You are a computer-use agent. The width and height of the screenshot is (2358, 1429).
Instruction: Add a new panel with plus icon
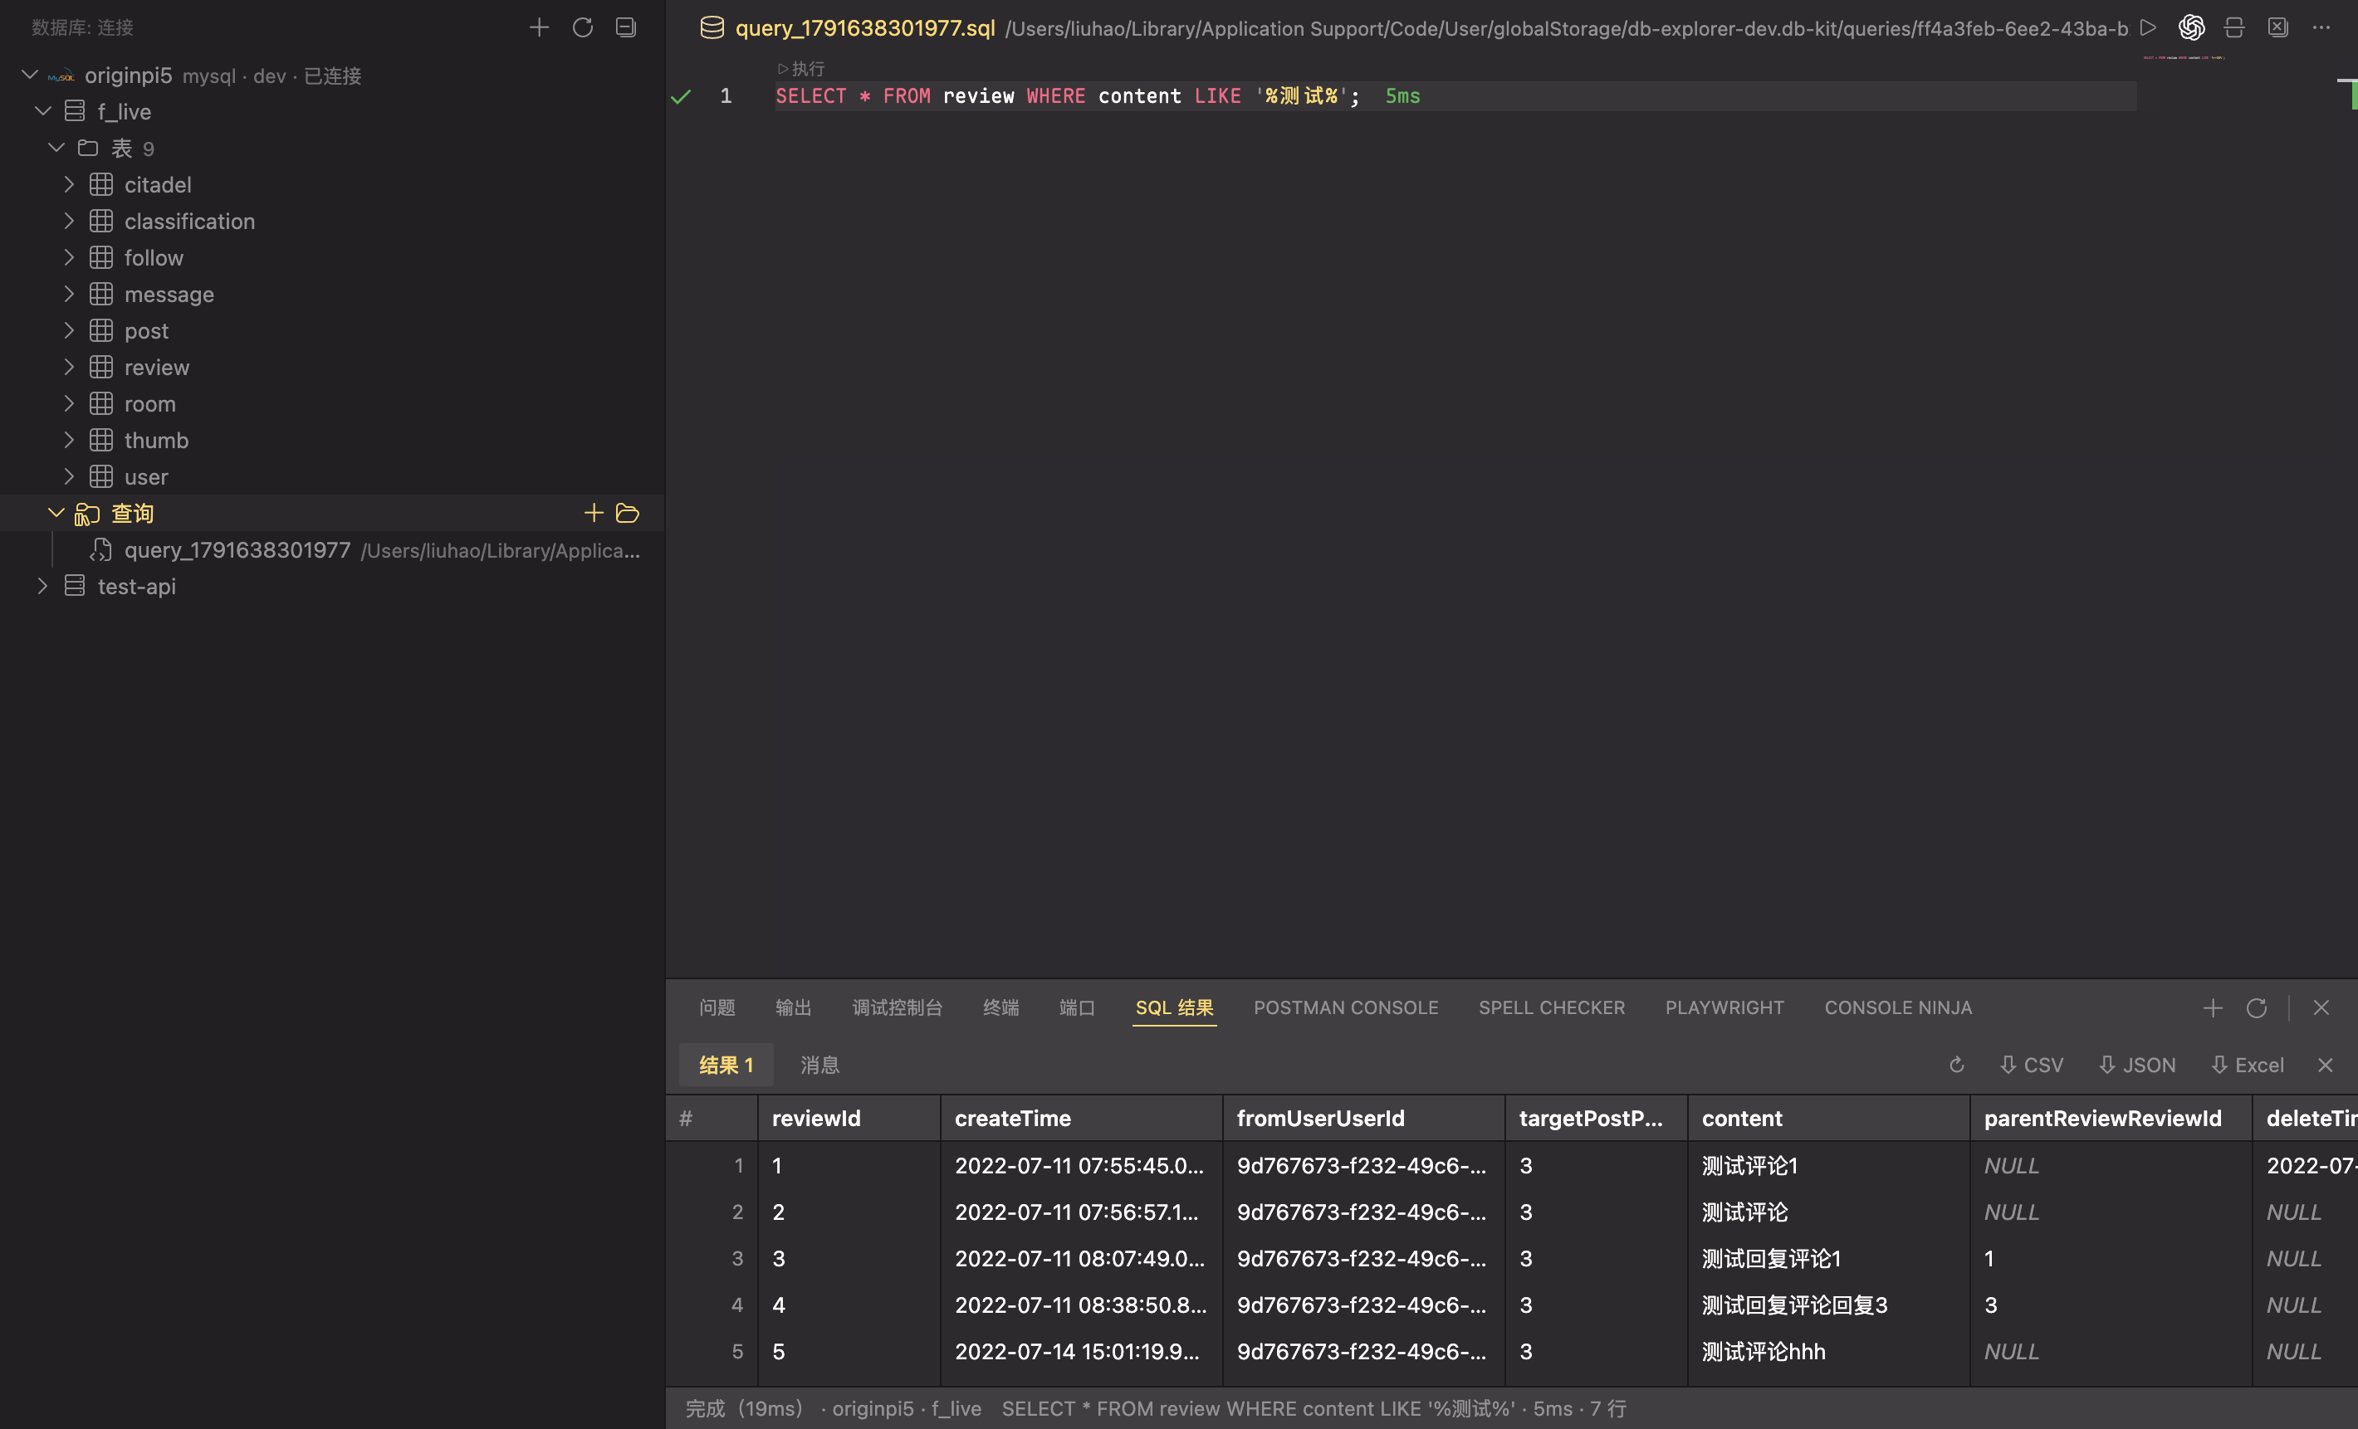pyautogui.click(x=2213, y=1008)
